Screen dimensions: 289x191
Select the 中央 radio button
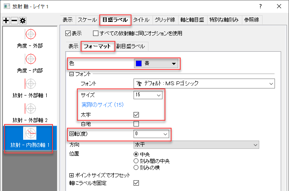click(136, 154)
